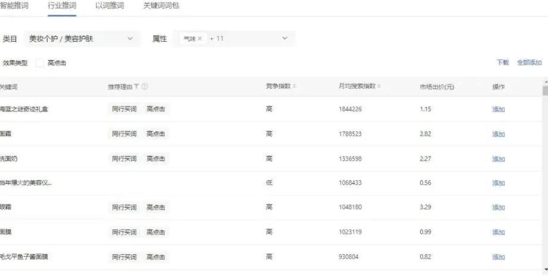
Task: Click search index value 930804
Action: 348,257
